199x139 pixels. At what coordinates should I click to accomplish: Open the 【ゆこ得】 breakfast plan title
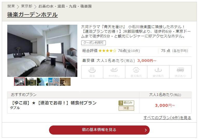point(53,103)
